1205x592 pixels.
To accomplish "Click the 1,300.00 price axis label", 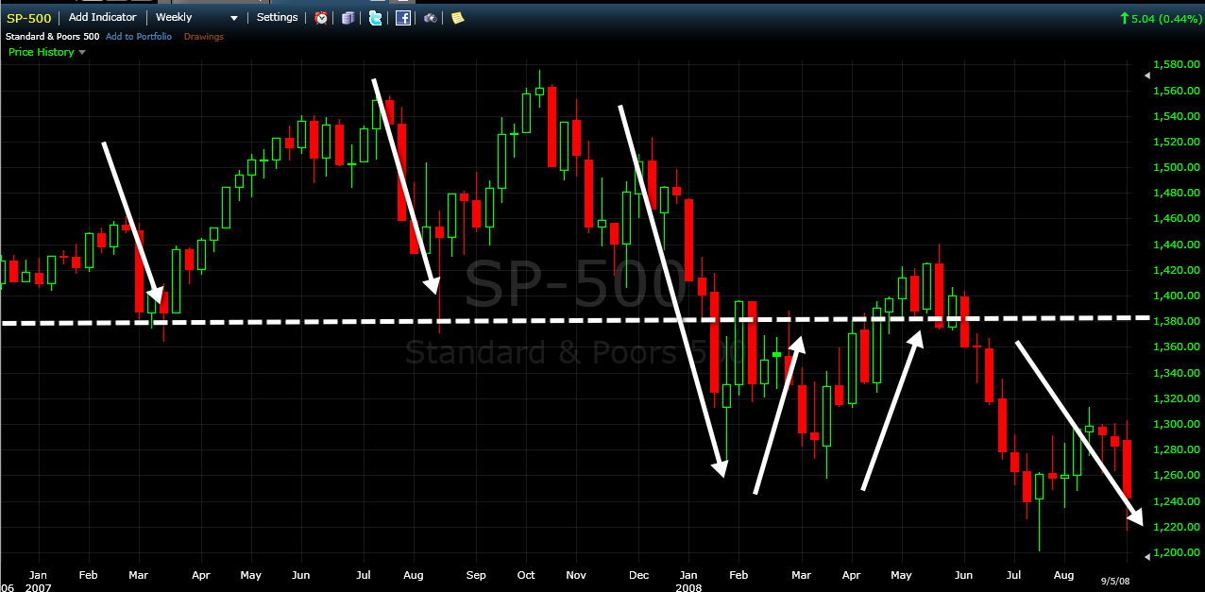I will point(1175,424).
